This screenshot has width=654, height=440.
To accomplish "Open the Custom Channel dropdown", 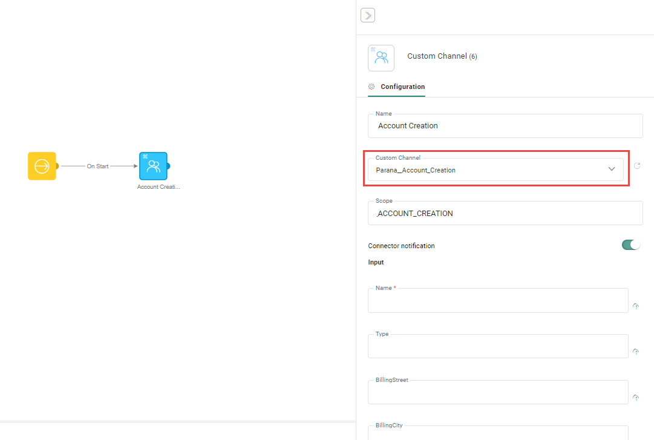I will [490, 170].
